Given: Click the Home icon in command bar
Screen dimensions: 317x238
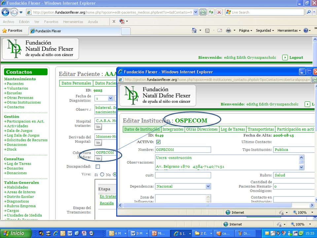Looking at the screenshot, I should [x=194, y=30].
